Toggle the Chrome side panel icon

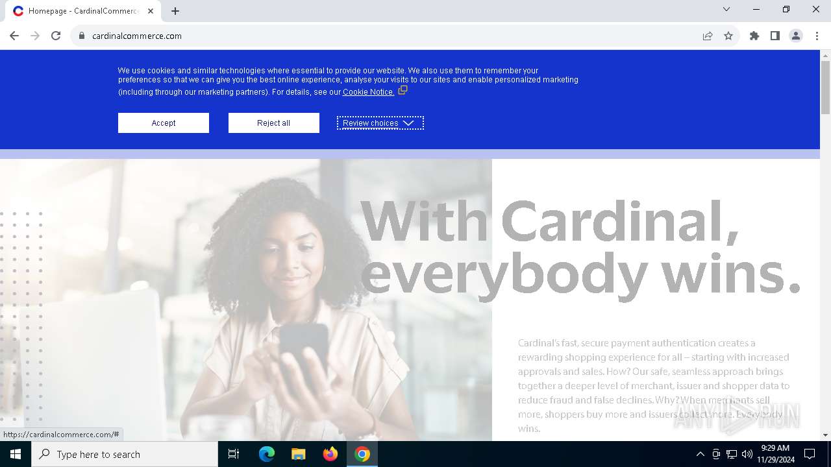point(775,36)
